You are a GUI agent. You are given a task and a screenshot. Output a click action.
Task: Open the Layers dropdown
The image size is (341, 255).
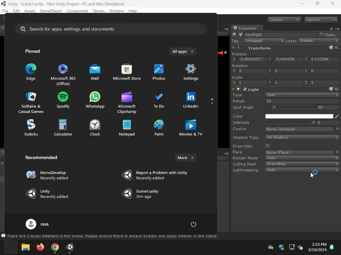tap(284, 20)
